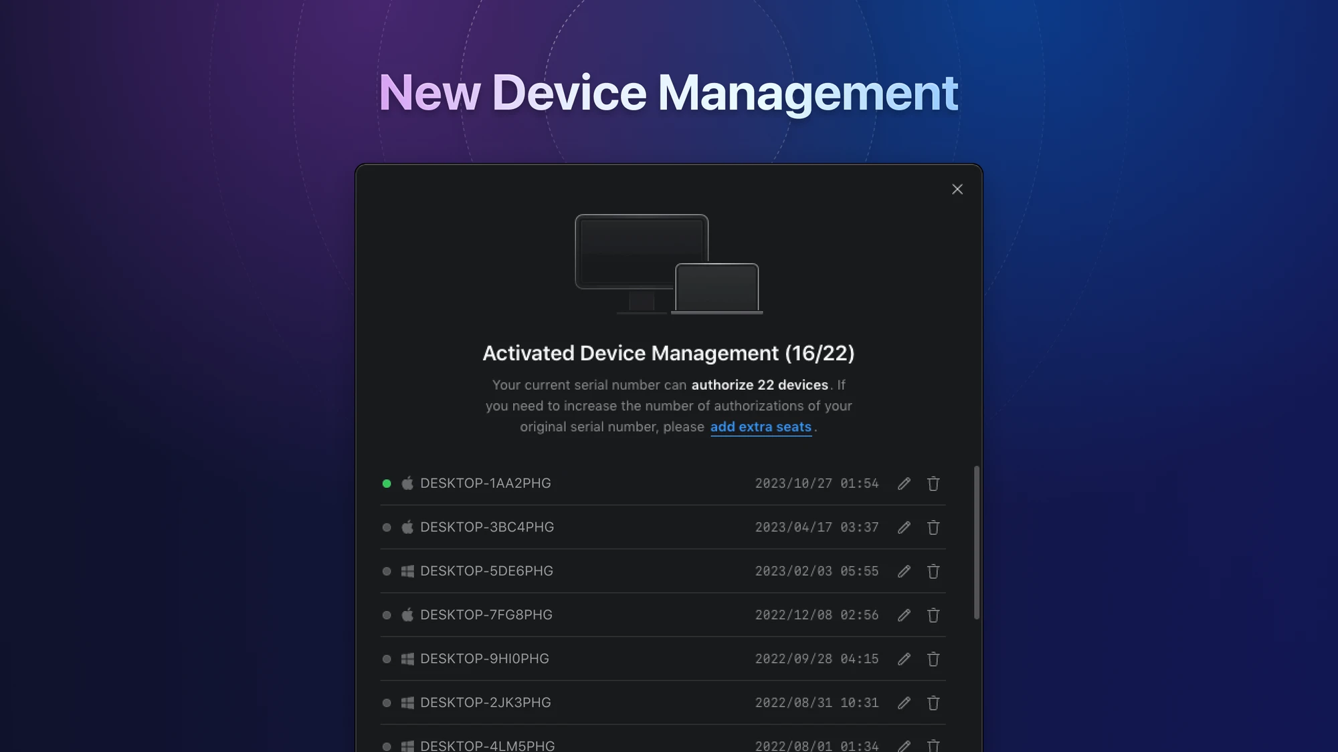Screen dimensions: 1338x752
Task: Click timestamp 2022/09/28 04:15
Action: 817,659
